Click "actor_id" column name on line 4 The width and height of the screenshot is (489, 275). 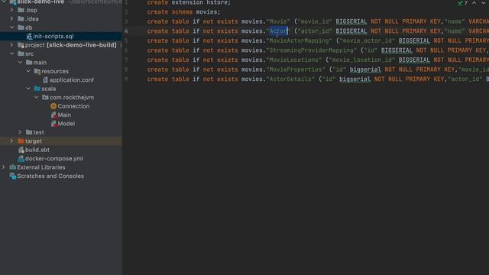click(315, 31)
